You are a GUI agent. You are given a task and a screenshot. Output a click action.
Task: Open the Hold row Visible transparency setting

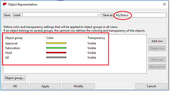92,53
